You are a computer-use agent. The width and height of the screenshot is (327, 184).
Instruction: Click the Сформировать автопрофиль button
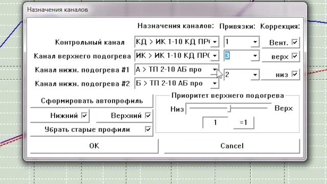[x=92, y=101]
